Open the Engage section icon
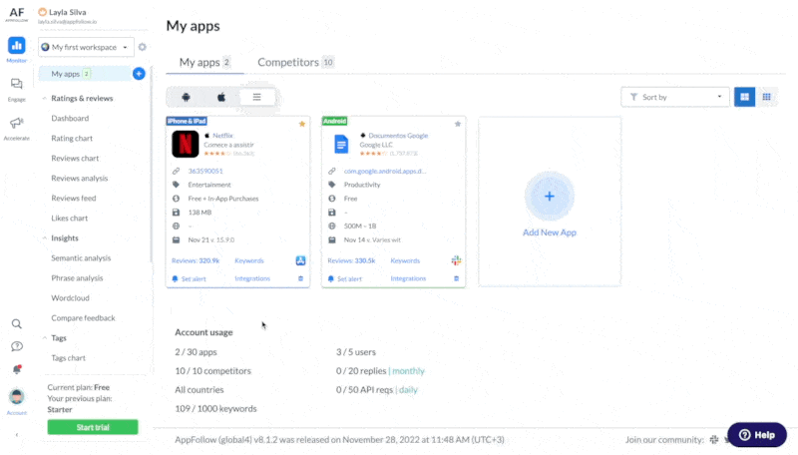Screen dimensions: 798x455 point(16,84)
